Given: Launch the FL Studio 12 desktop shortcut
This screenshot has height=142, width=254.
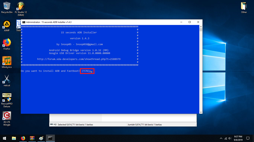Looking at the screenshot, I should click(21, 9).
